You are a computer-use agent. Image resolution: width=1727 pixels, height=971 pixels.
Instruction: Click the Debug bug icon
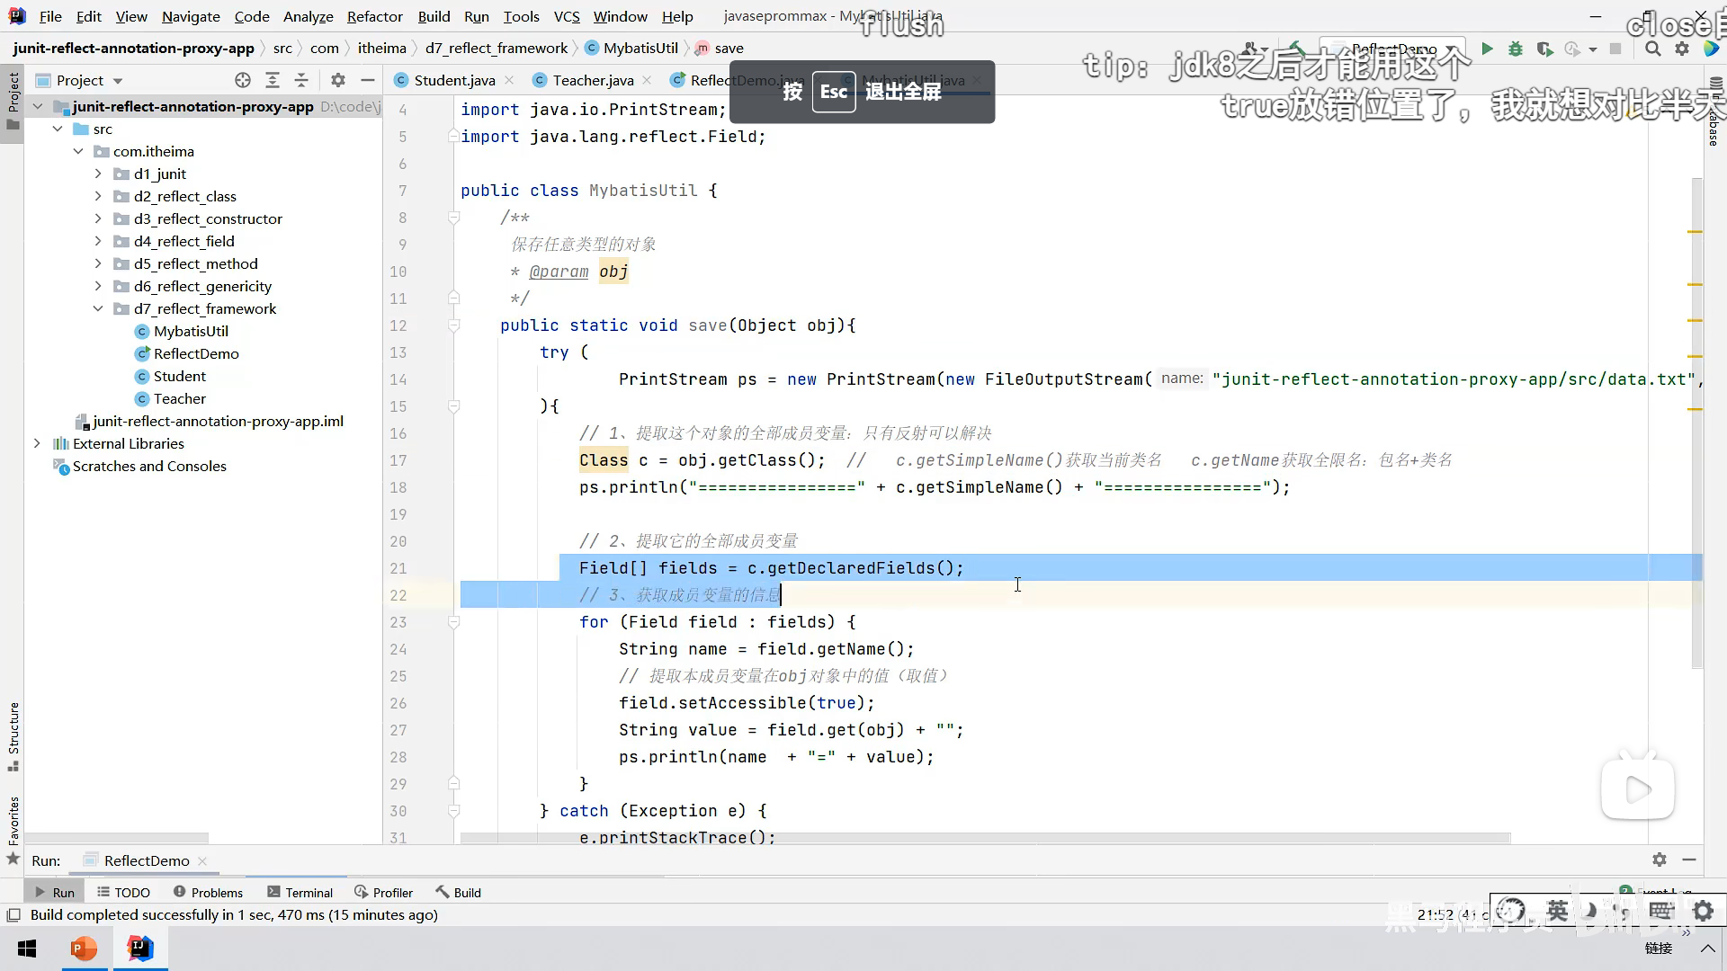point(1516,49)
